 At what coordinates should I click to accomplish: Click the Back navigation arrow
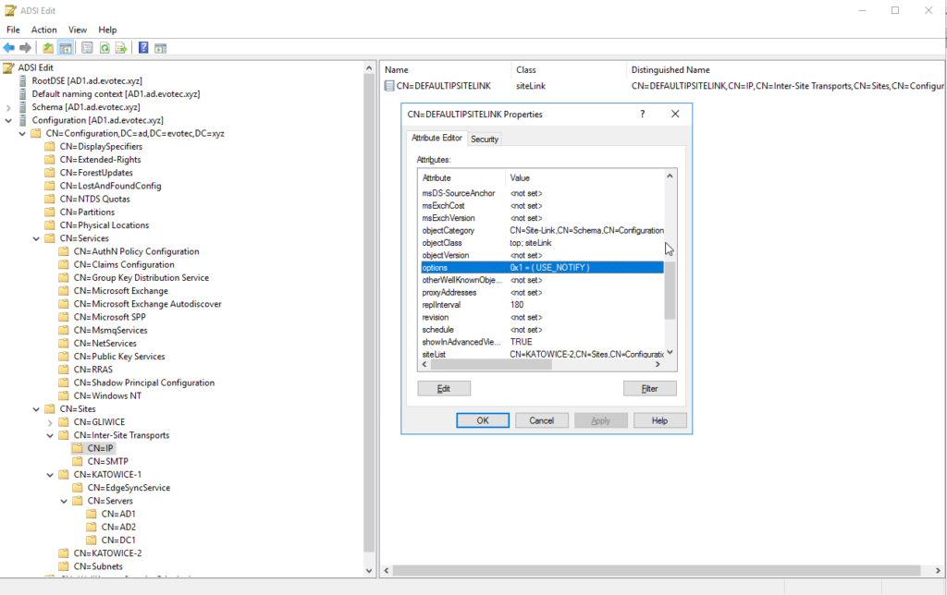pyautogui.click(x=9, y=47)
